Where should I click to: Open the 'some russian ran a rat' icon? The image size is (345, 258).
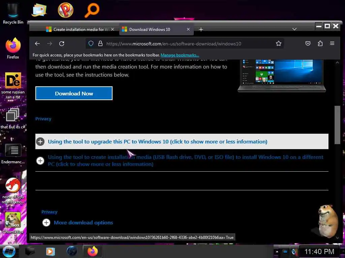pos(13,86)
